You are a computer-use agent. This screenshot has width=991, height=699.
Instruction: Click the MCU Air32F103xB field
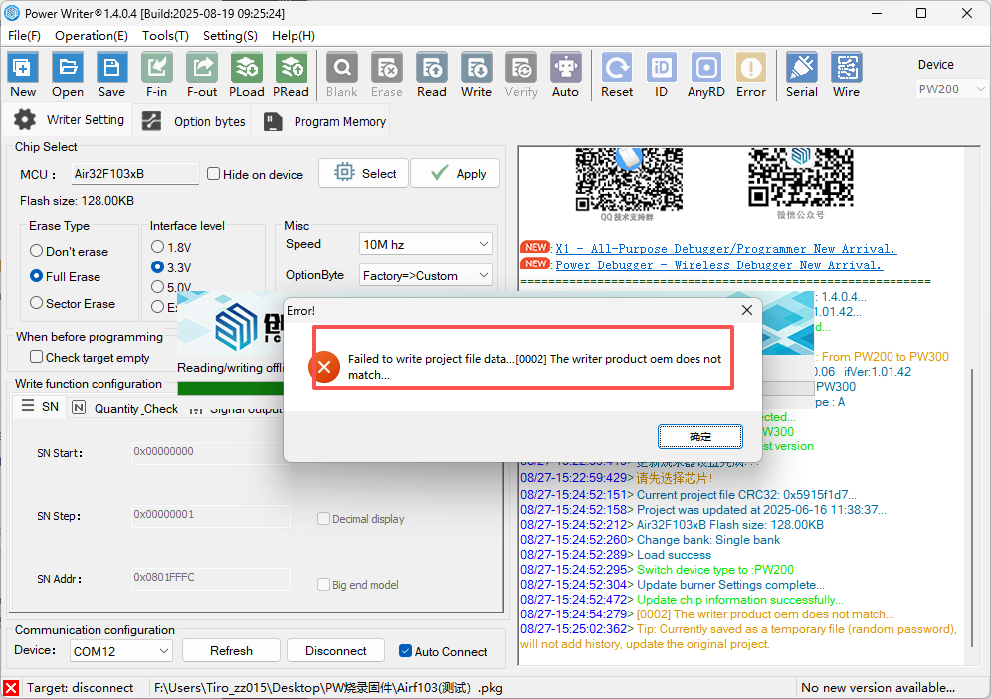[134, 174]
